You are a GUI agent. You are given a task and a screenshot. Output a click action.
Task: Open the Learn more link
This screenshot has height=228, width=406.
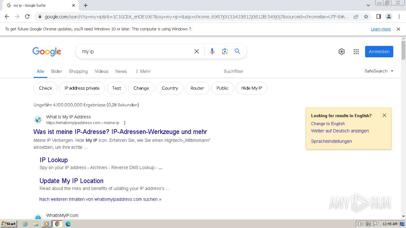381,29
